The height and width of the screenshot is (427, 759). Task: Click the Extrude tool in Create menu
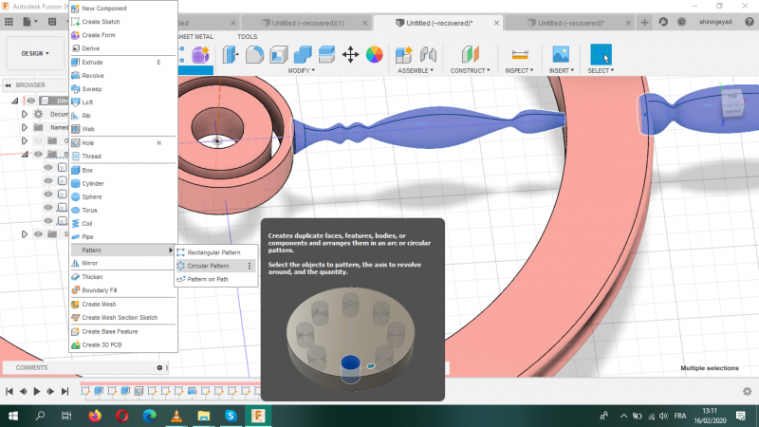coord(93,62)
